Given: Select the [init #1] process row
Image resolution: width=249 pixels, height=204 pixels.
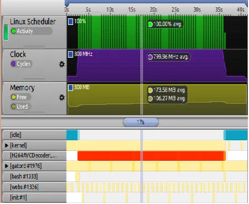Looking at the screenshot, I should 34,197.
